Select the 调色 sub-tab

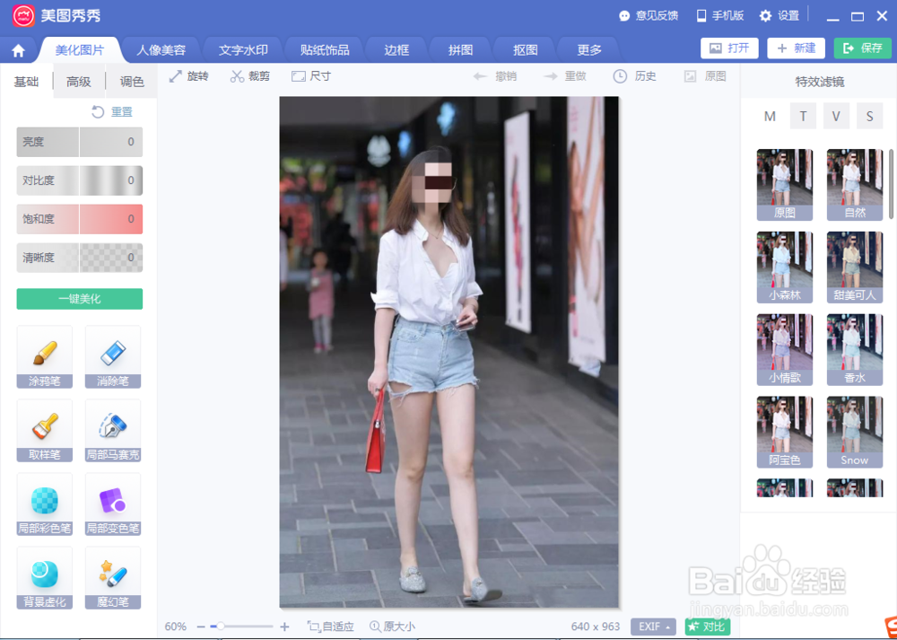132,82
